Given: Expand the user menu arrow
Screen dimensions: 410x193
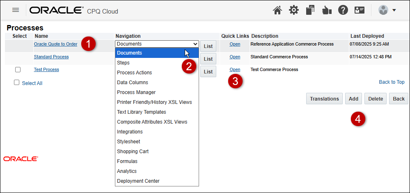Looking at the screenshot, I should coord(394,10).
